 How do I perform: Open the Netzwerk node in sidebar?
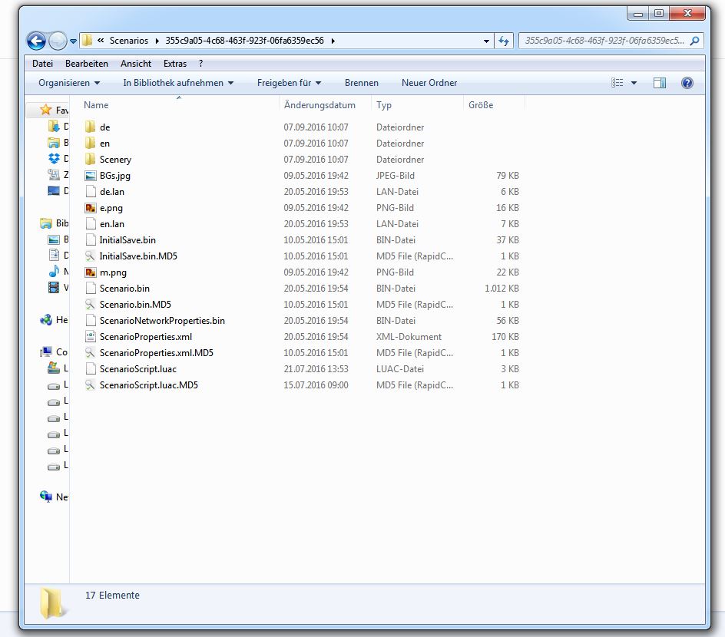54,497
